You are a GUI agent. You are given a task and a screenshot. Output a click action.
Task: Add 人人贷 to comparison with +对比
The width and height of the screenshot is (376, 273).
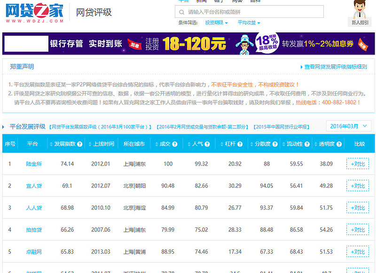(x=358, y=208)
